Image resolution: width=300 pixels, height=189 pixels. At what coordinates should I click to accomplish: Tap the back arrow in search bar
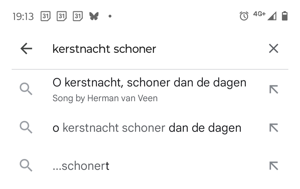pos(26,49)
